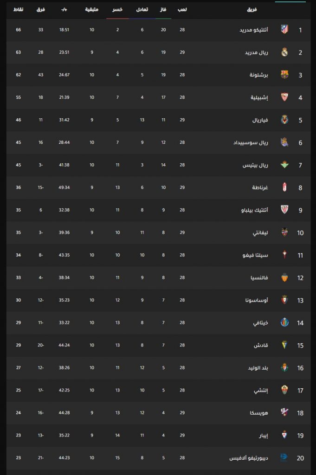Click the Getafe club crest

[284, 322]
